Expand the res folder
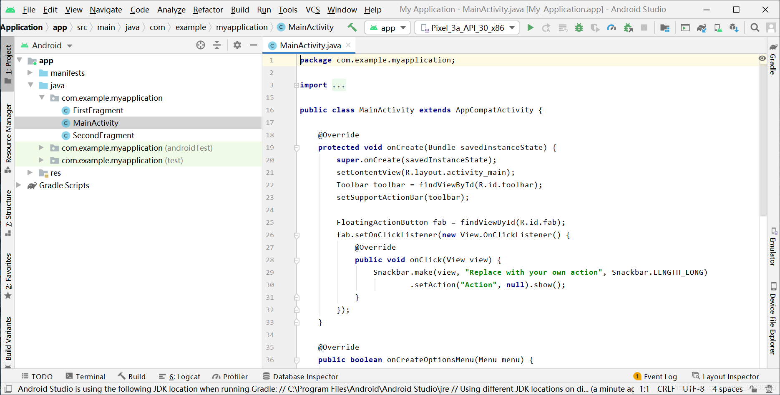Image resolution: width=780 pixels, height=395 pixels. [x=30, y=172]
